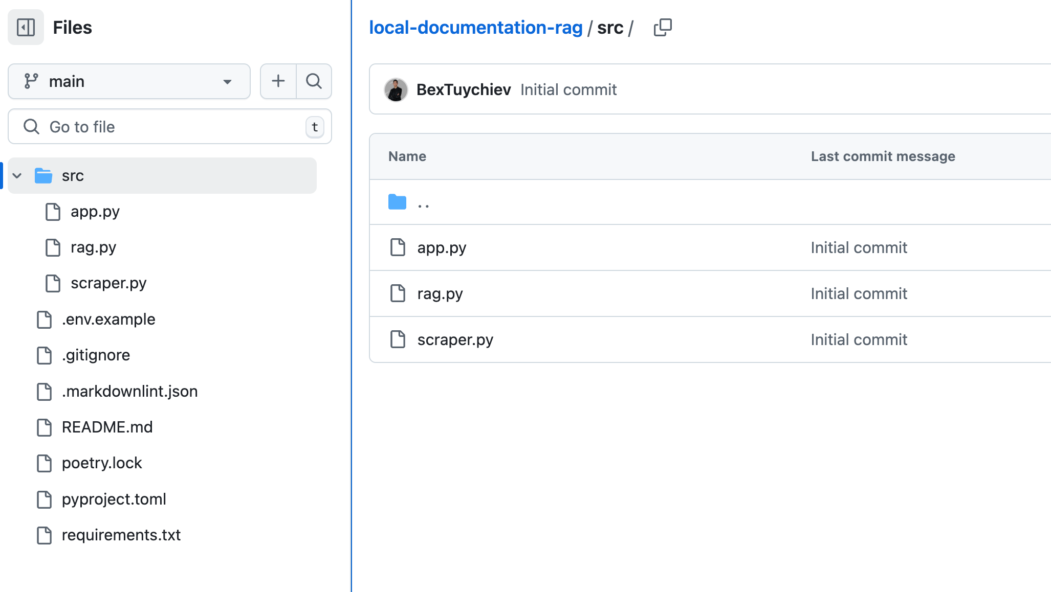Navigate up using the parent folder icon
This screenshot has height=592, width=1051.
tap(397, 202)
